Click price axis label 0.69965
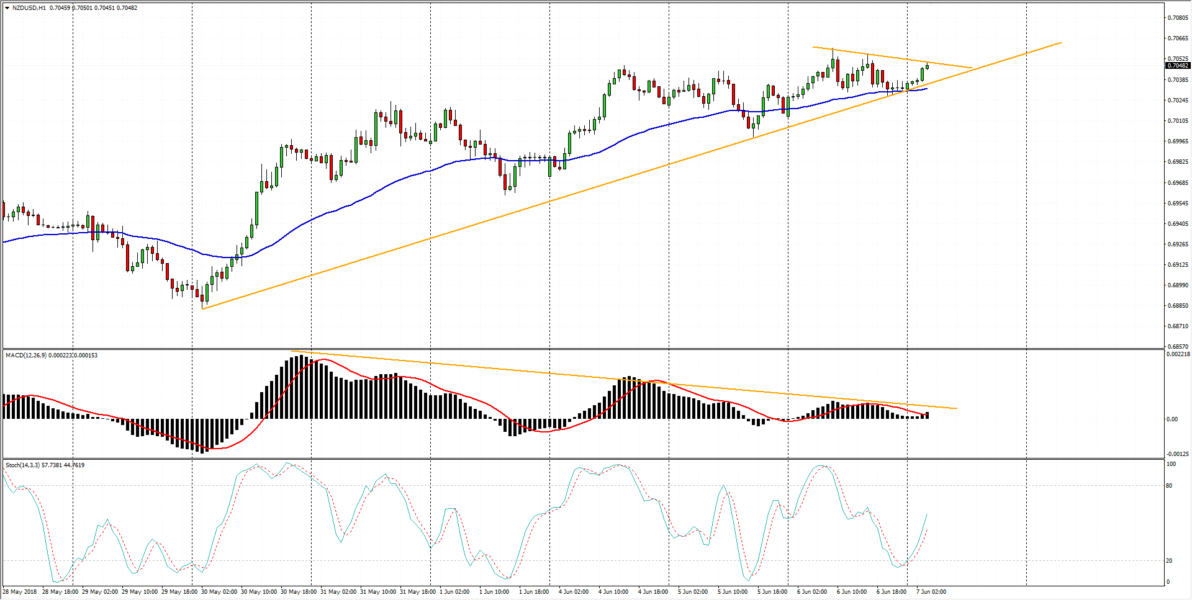1192x600 pixels. (1178, 141)
